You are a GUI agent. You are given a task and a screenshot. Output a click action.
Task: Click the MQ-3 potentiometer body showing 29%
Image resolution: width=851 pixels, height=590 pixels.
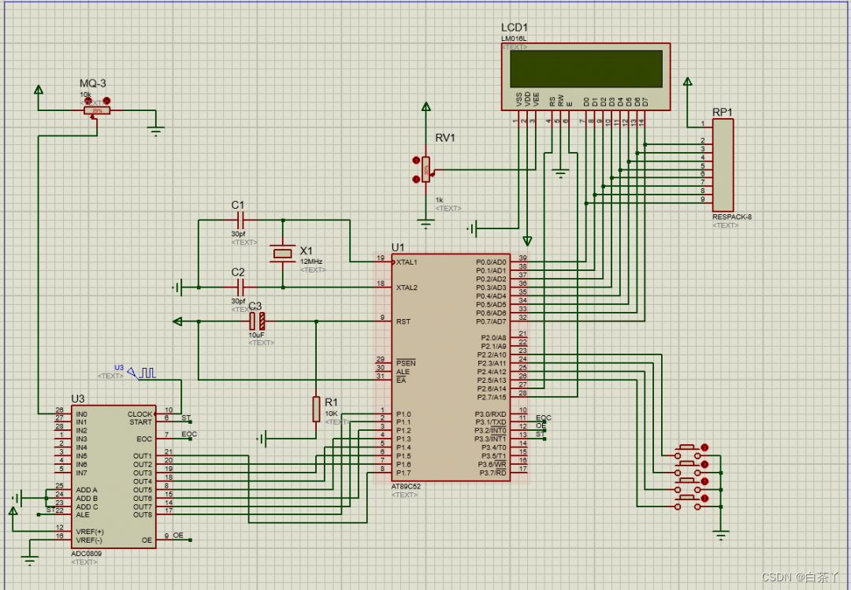click(97, 111)
